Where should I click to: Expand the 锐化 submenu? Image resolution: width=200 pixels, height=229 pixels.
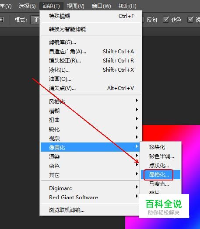[x=91, y=129]
